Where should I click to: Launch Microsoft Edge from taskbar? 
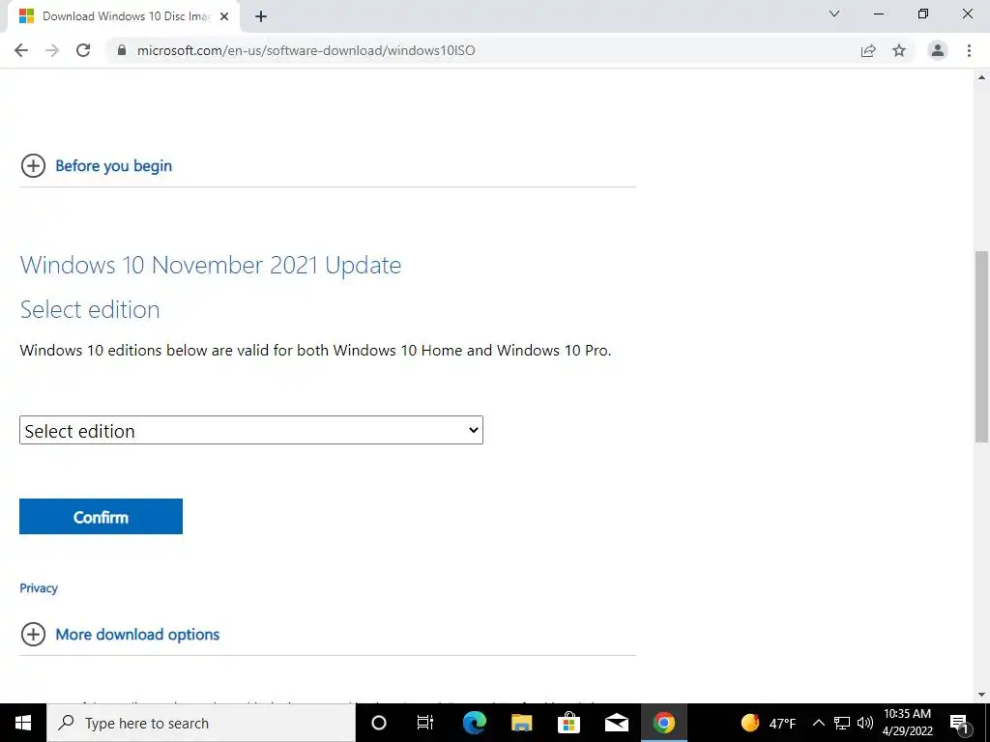click(474, 723)
